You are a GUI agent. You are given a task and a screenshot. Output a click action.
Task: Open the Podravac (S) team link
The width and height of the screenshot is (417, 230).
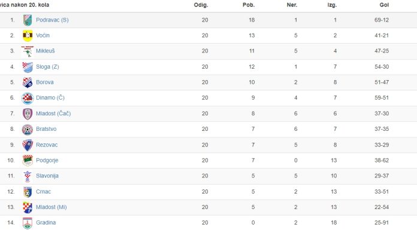click(x=52, y=20)
